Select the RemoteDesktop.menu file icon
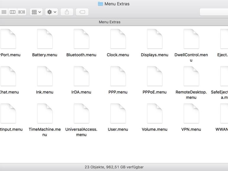Viewport: 228px width, 171px height. point(191,76)
